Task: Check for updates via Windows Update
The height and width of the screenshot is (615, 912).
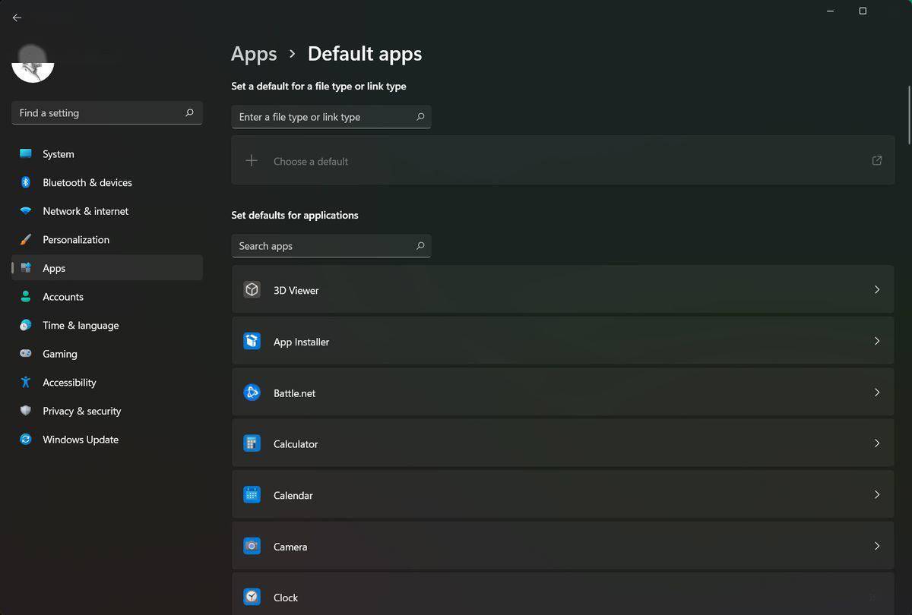Action: [81, 439]
